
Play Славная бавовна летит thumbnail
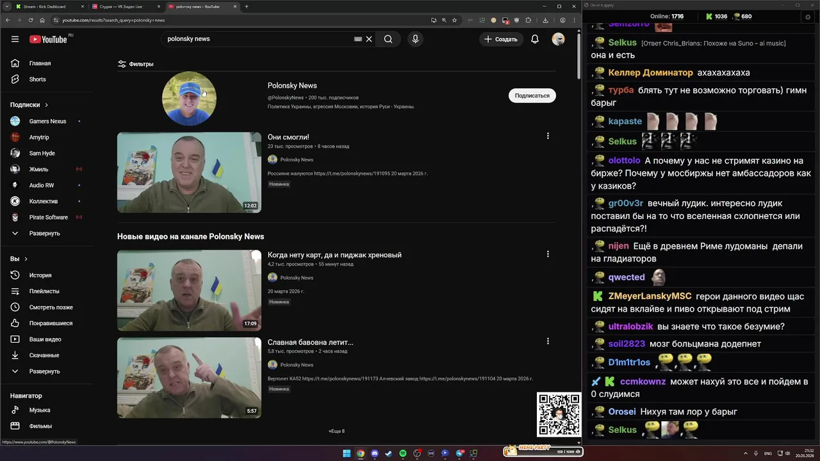(x=189, y=378)
